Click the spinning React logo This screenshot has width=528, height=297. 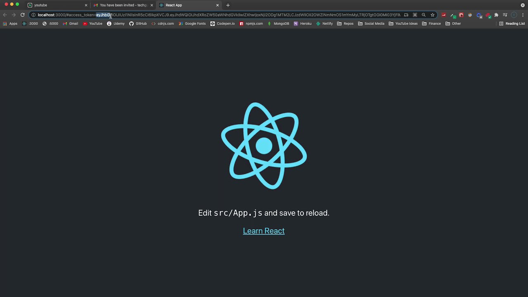264,146
